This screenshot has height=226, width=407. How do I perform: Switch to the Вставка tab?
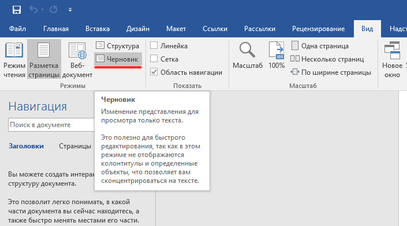point(98,29)
